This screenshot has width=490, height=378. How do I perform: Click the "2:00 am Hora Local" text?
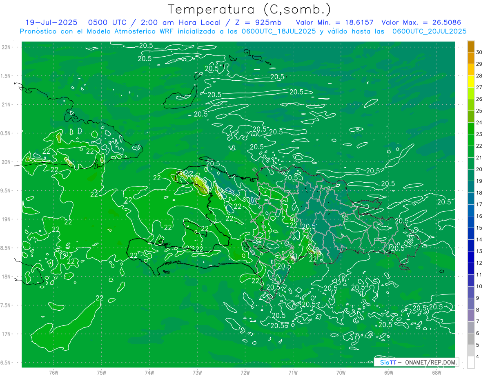click(180, 23)
